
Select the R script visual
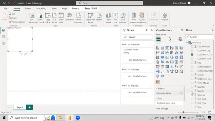(172, 67)
